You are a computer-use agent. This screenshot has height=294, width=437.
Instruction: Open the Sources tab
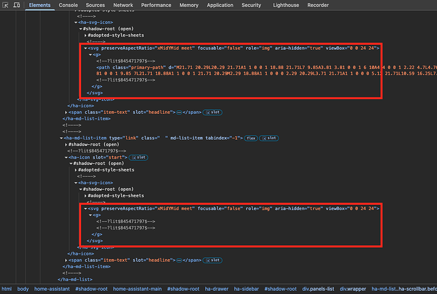(x=95, y=5)
